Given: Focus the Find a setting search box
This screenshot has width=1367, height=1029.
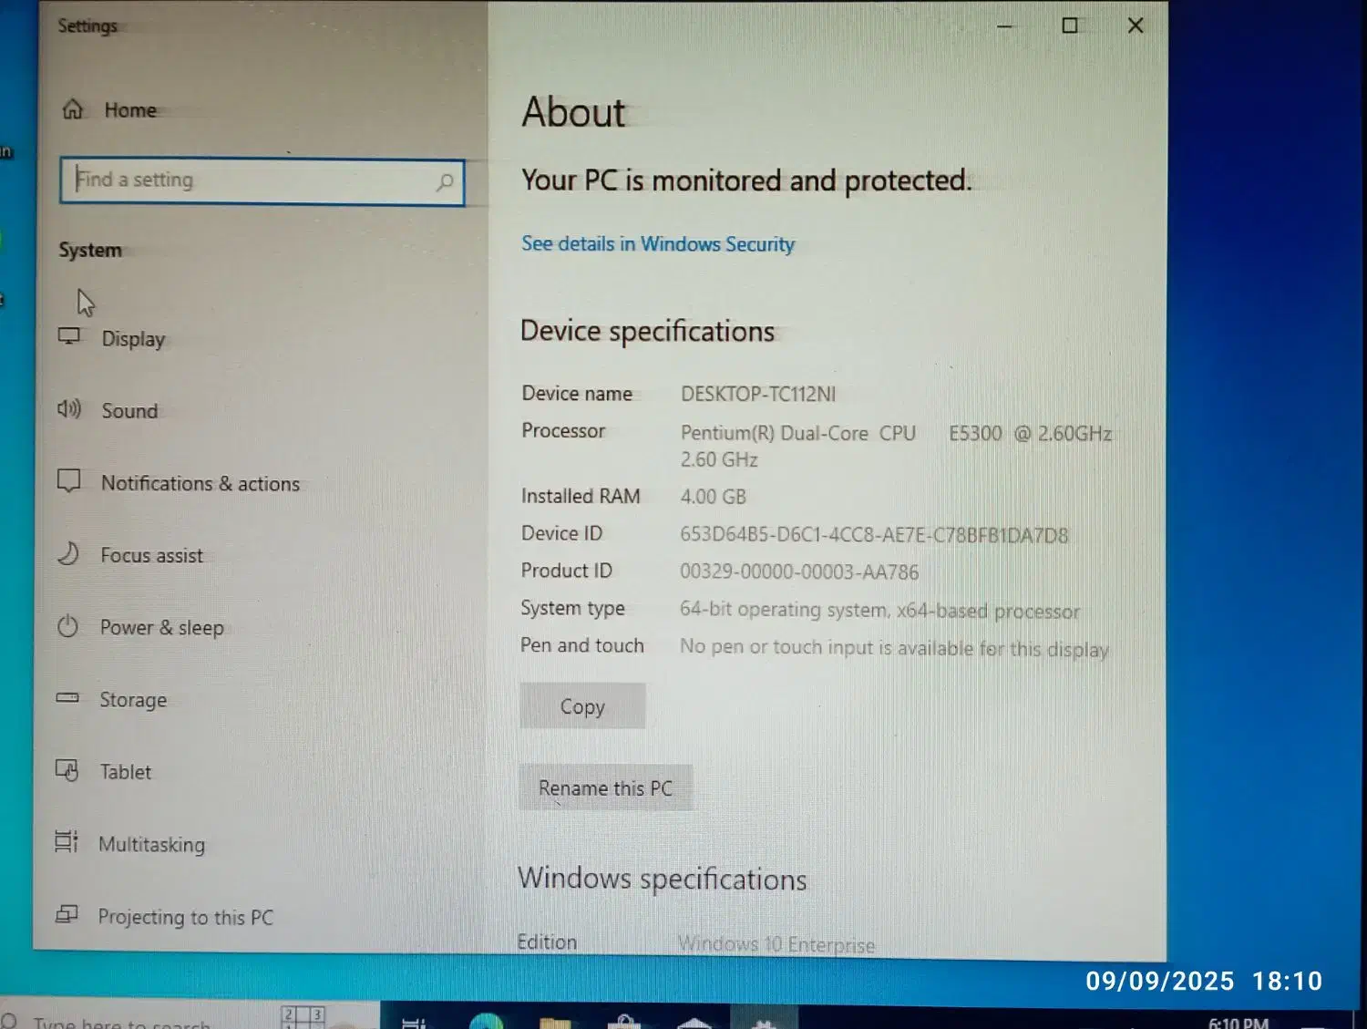Looking at the screenshot, I should tap(246, 181).
